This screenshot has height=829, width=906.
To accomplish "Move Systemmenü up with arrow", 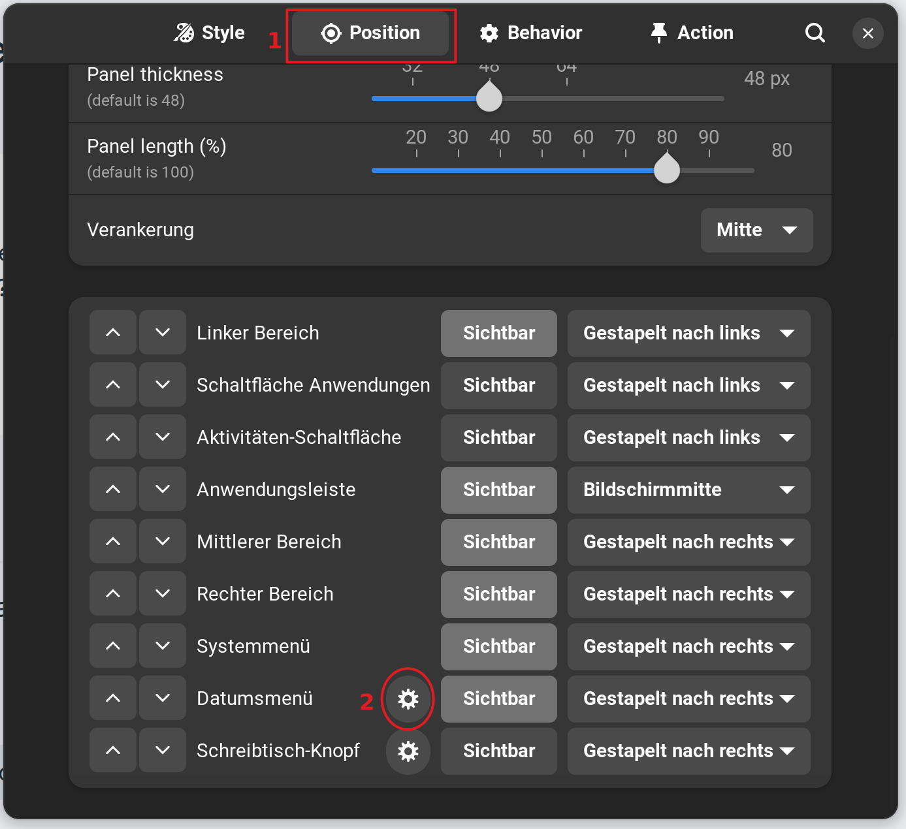I will (113, 646).
